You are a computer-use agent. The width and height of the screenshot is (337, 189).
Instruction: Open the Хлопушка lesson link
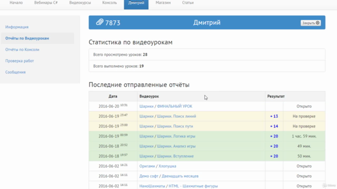167,166
